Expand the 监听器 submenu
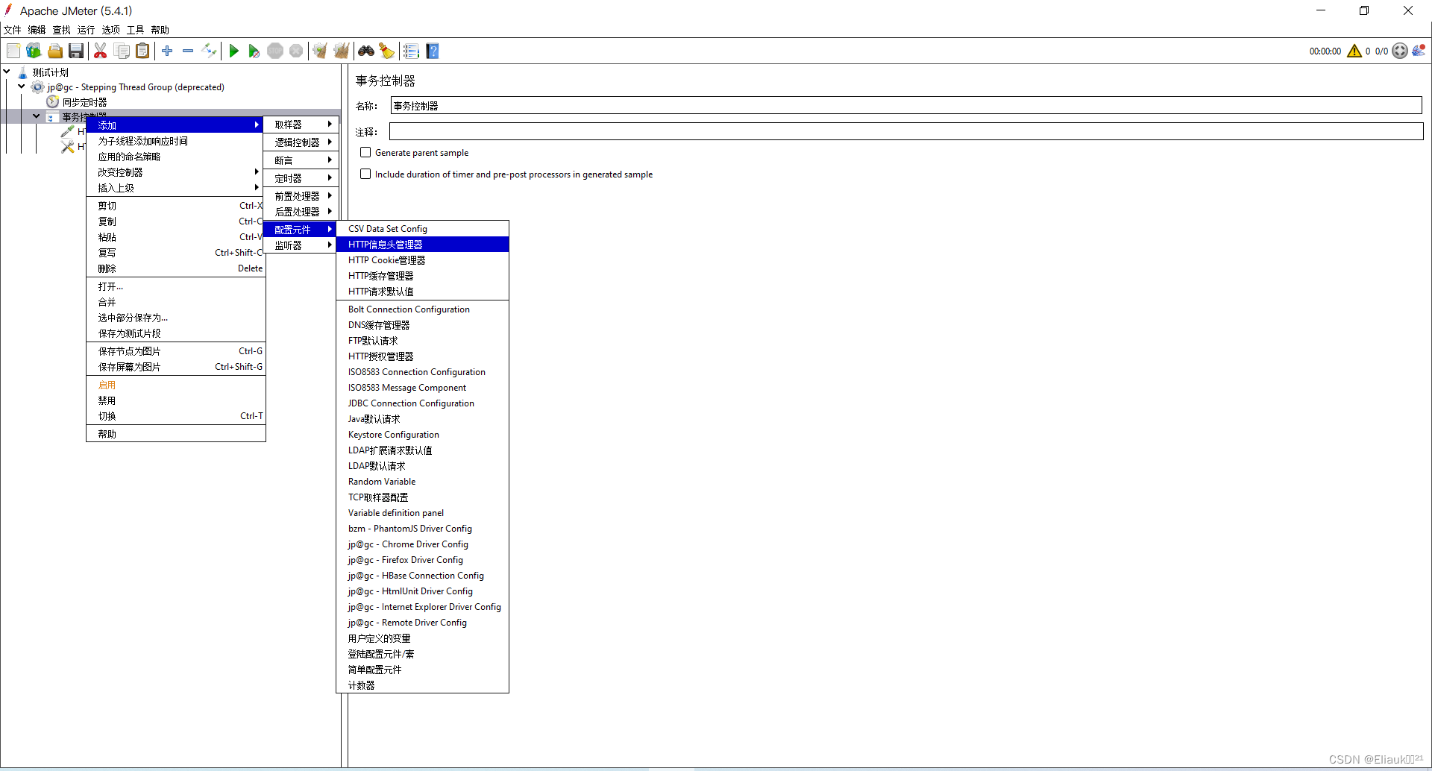This screenshot has width=1435, height=771. [301, 245]
